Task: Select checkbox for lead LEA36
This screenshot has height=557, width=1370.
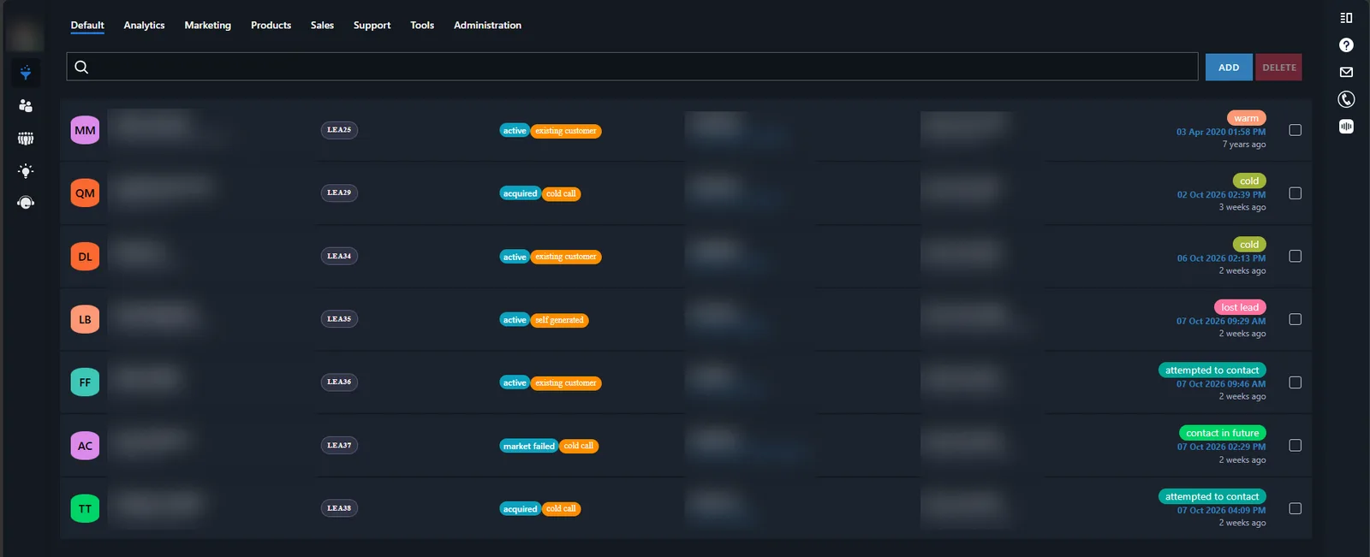Action: tap(1295, 382)
